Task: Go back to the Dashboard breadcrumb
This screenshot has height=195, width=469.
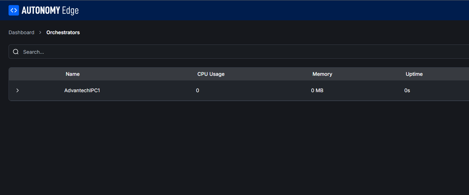Action: 21,32
